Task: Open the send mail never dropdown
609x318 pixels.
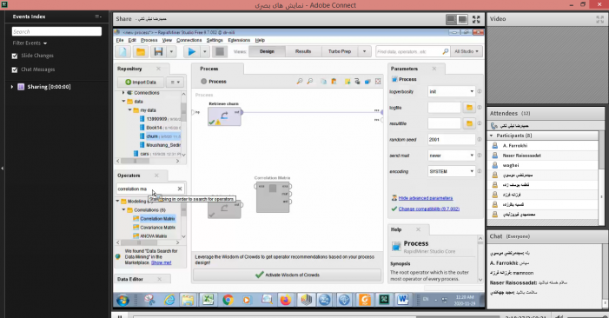Action: [x=451, y=156]
